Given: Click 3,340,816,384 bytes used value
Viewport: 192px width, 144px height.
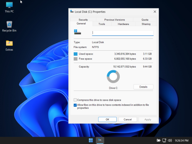Looking at the screenshot, I should pyautogui.click(x=125, y=54).
